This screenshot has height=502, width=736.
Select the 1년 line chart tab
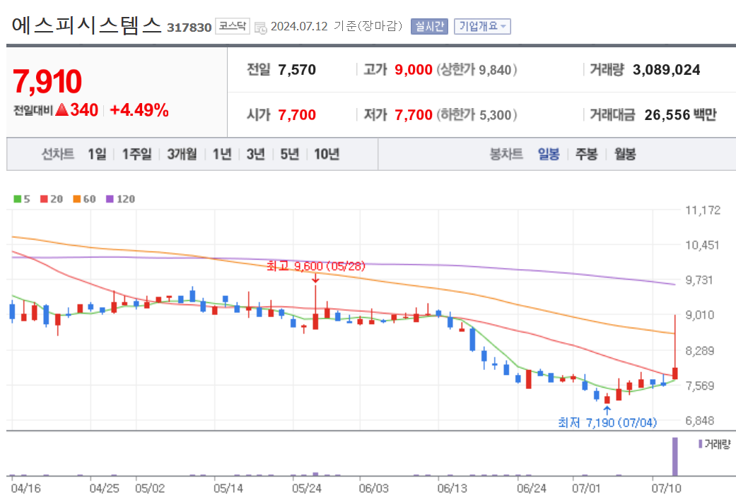click(222, 154)
